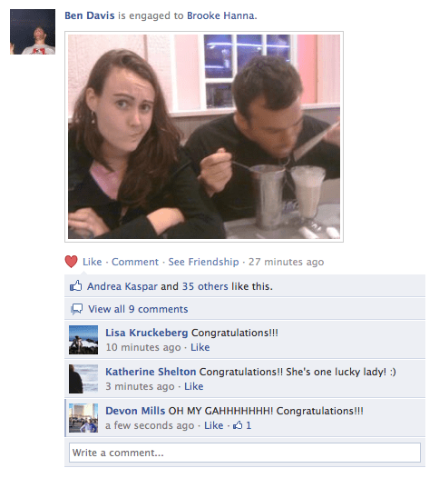Click the thumbs-up icon beside Andrea Kaspar

point(76,286)
